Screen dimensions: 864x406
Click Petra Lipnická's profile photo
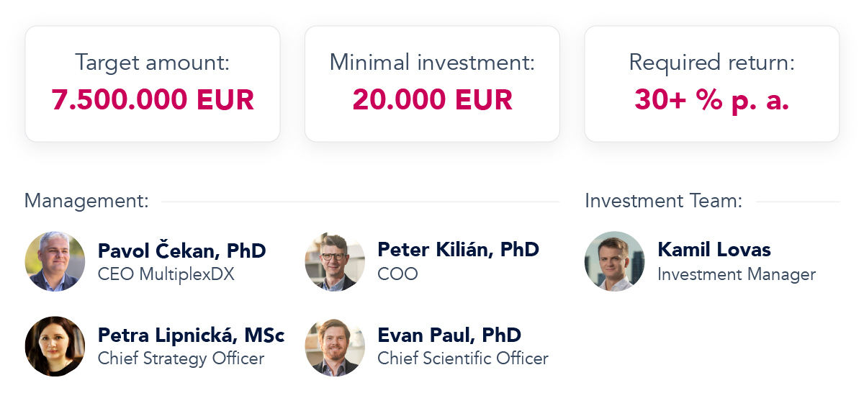pyautogui.click(x=55, y=346)
